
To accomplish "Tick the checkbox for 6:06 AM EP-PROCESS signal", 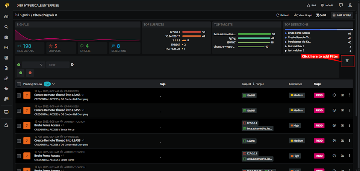I will click(x=19, y=111).
